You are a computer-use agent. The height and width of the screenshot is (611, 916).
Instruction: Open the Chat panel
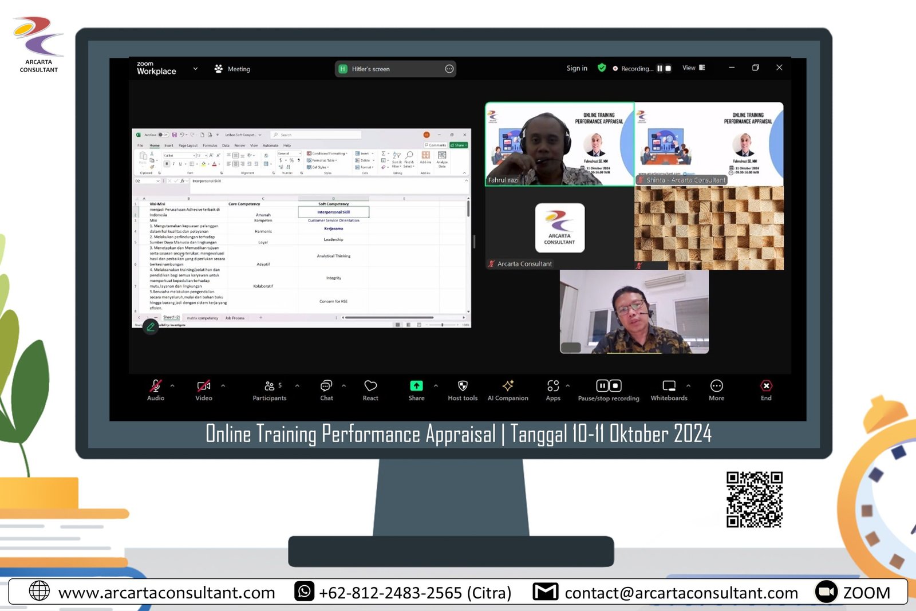[x=326, y=387]
